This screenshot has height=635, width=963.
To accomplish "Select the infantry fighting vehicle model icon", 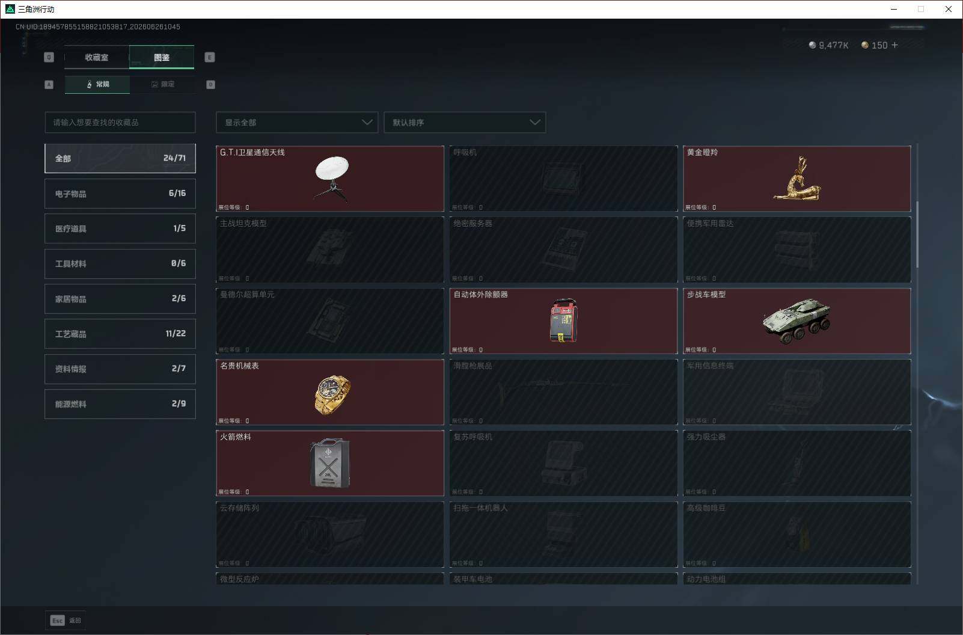I will 797,321.
